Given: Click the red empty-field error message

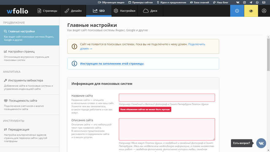Looking at the screenshot, I should click(145, 109).
